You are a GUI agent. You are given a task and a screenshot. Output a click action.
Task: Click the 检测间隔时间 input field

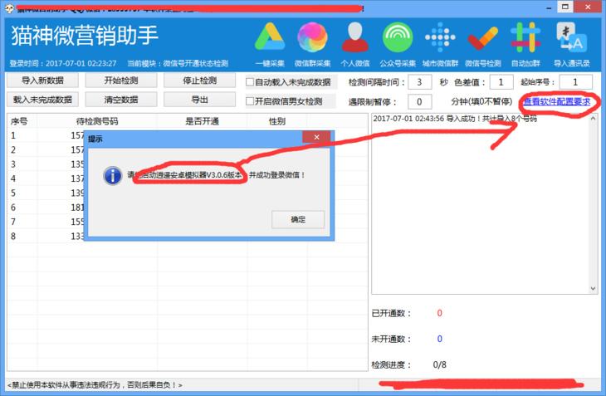419,82
